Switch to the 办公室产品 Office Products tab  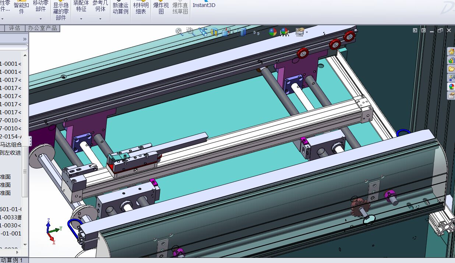(42, 28)
